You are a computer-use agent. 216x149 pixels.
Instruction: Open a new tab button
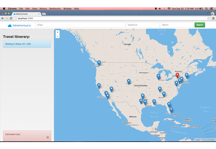pyautogui.click(x=44, y=14)
